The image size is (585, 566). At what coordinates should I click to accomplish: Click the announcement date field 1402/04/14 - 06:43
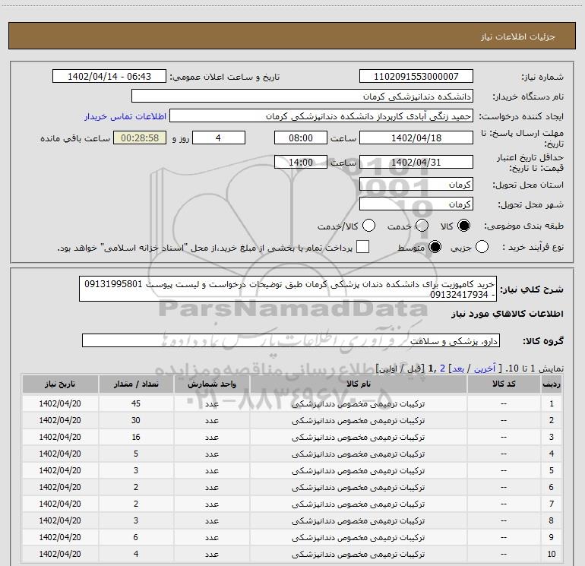(x=109, y=76)
